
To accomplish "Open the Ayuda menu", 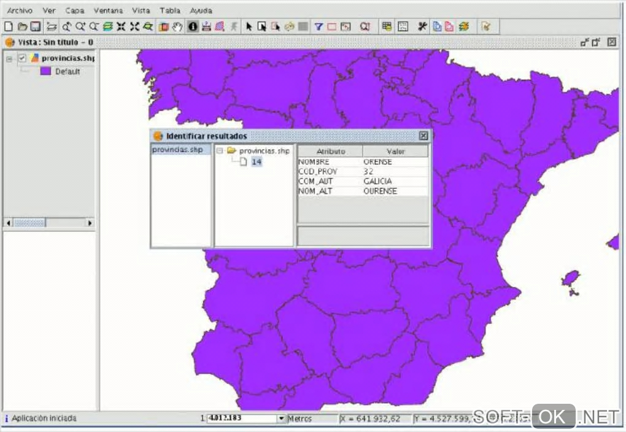I will [201, 10].
